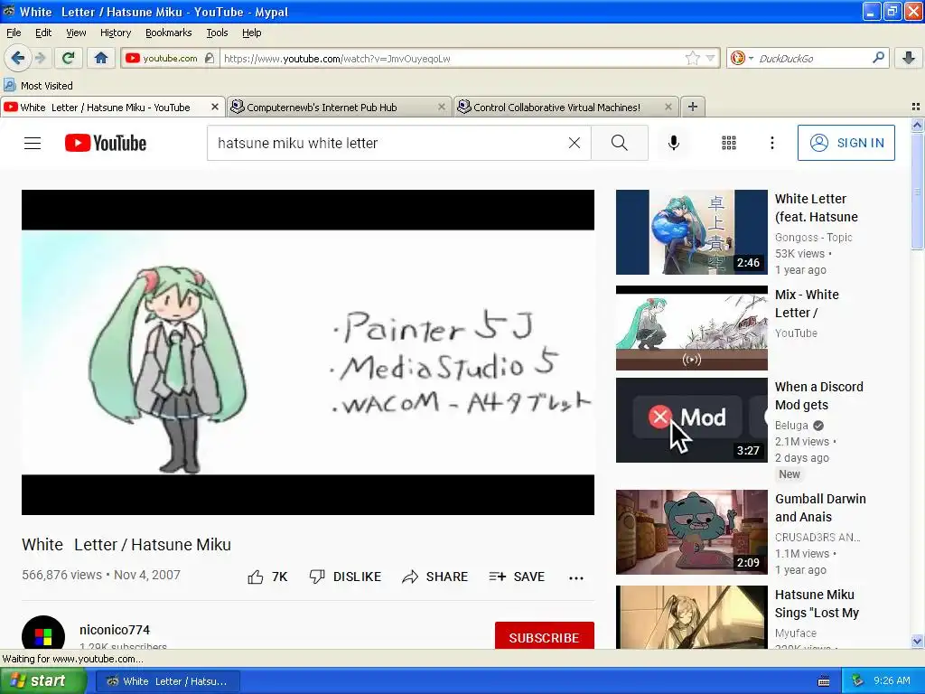Open the File menu
This screenshot has width=925, height=694.
(x=14, y=33)
